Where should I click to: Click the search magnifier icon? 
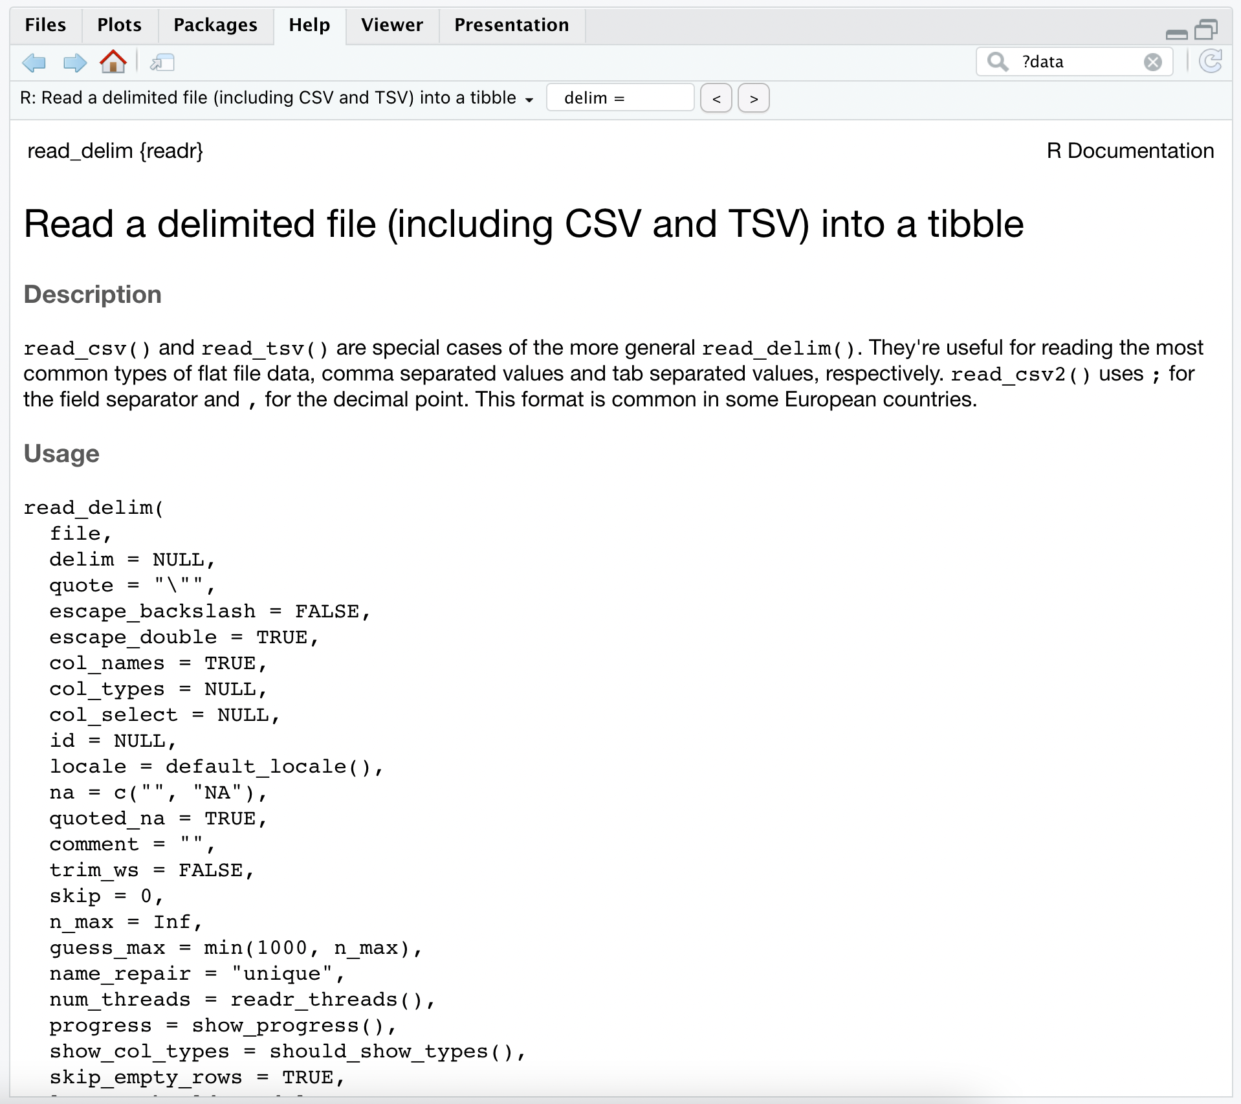point(998,62)
